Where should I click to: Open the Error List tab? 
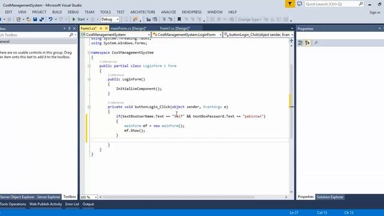[72, 204]
